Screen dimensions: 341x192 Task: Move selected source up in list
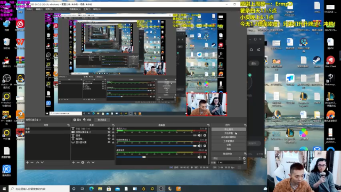[x=88, y=162]
